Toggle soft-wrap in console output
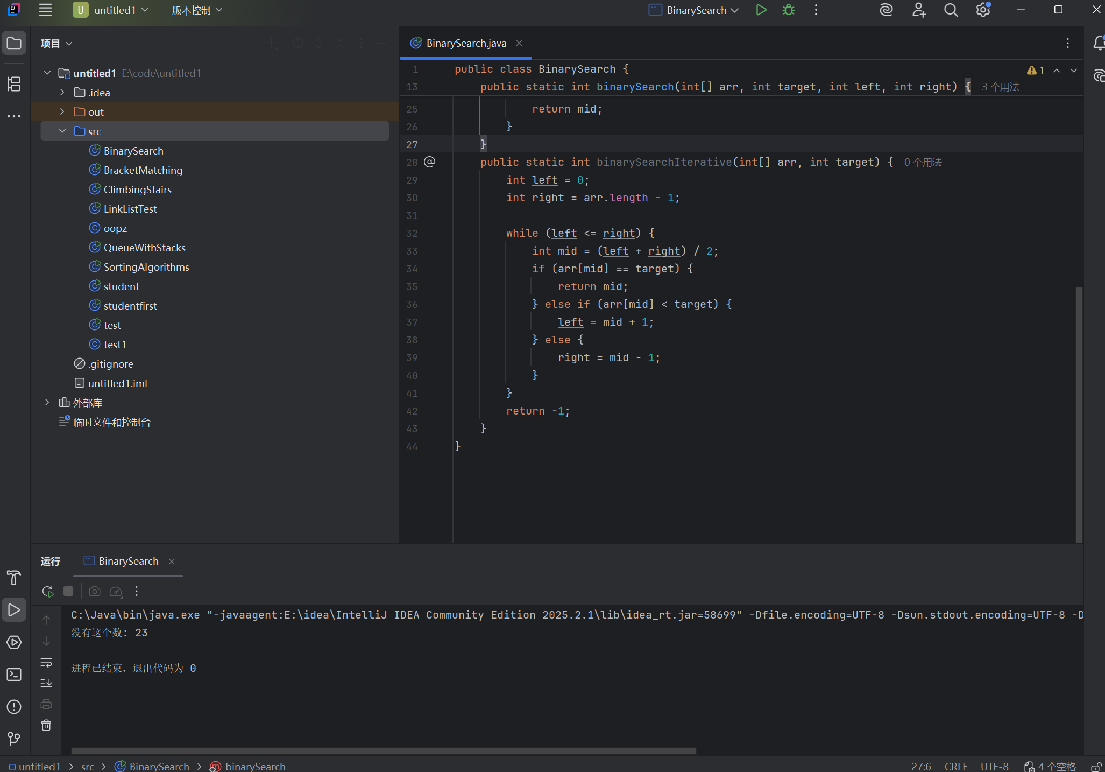The width and height of the screenshot is (1105, 772). pyautogui.click(x=46, y=662)
